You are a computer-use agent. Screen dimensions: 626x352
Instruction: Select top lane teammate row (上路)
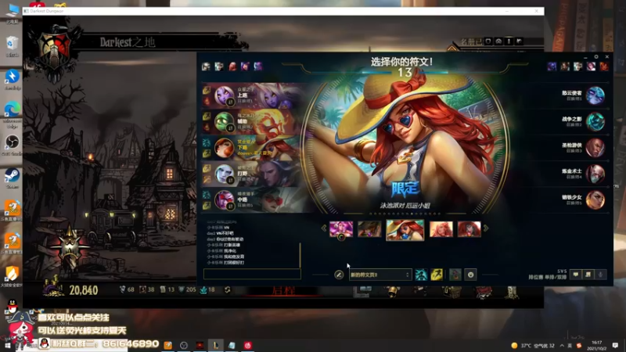click(252, 95)
